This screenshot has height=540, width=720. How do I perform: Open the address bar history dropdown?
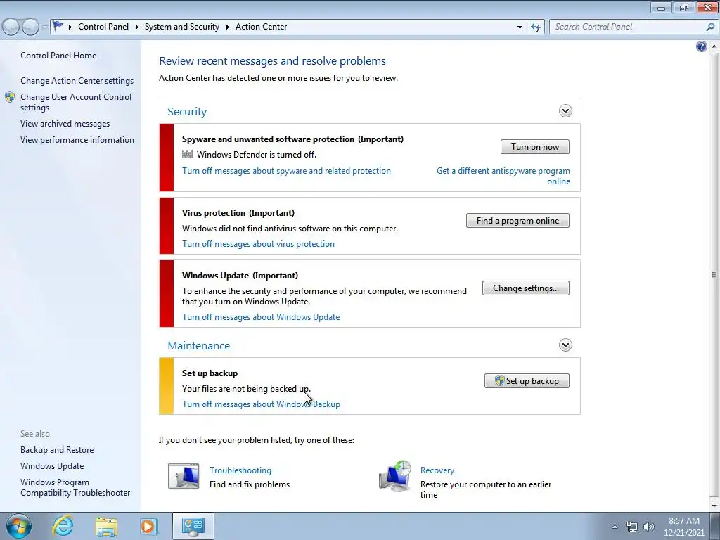point(520,27)
